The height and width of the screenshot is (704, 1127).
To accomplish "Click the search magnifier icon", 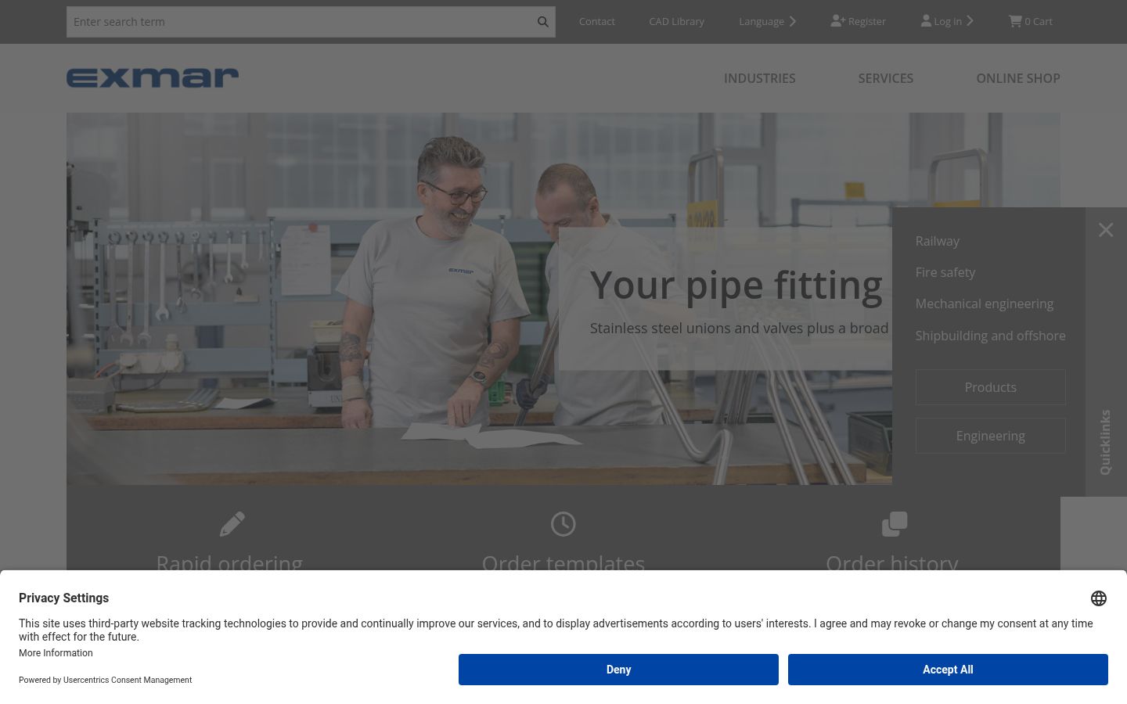I will point(542,22).
